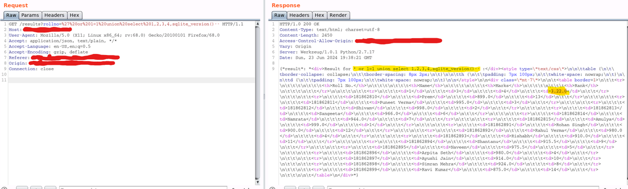Click the Connection: close header line
The height and width of the screenshot is (189, 628).
(x=31, y=69)
